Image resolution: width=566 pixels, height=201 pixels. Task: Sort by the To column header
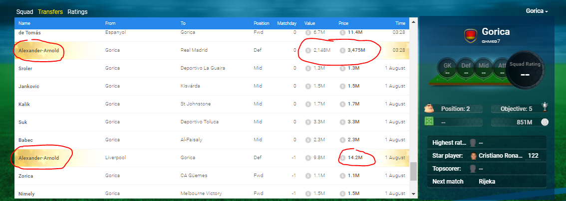coord(183,23)
